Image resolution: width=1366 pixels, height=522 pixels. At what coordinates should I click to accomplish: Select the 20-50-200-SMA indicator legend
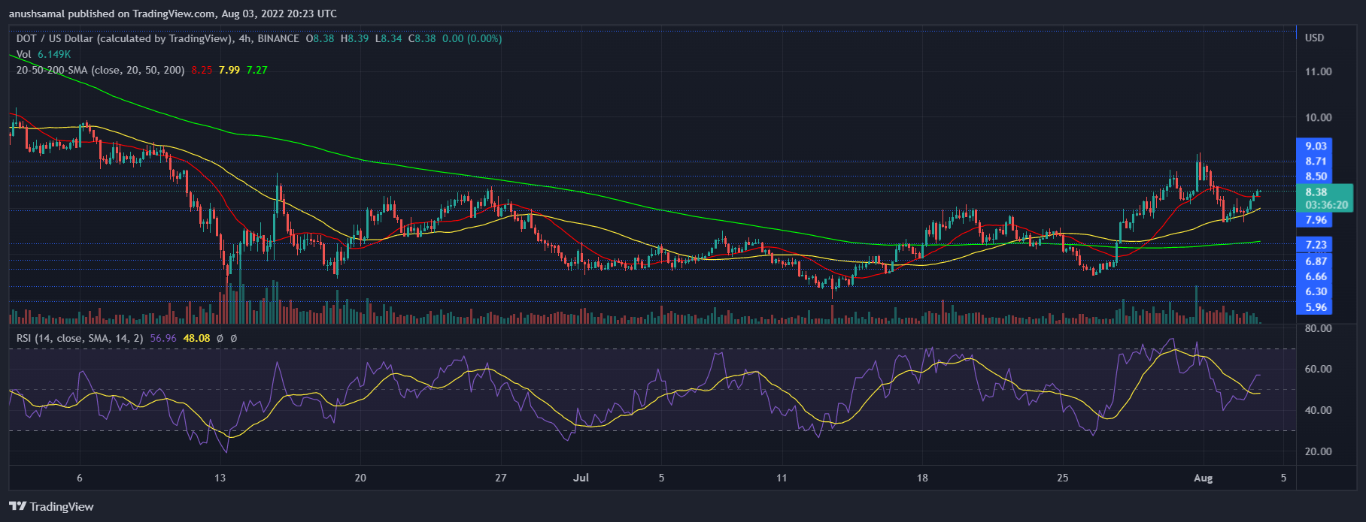pyautogui.click(x=100, y=70)
